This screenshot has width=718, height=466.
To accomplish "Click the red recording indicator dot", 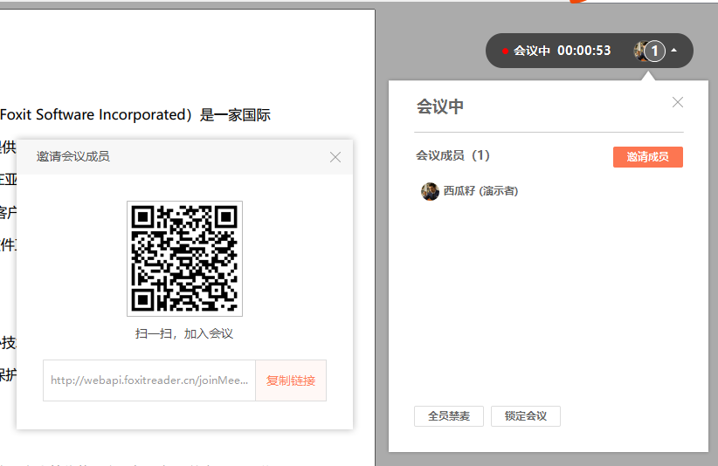I will pos(505,51).
